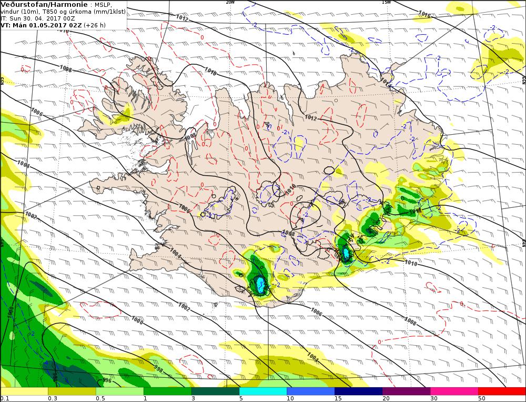Click the "10" legend value
The image size is (526, 402).
pos(290,398)
